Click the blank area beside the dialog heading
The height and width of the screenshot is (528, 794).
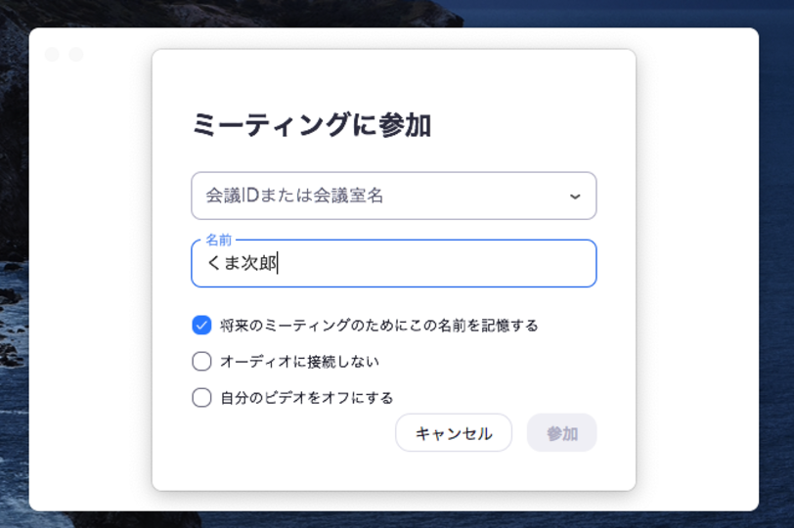[x=528, y=126]
